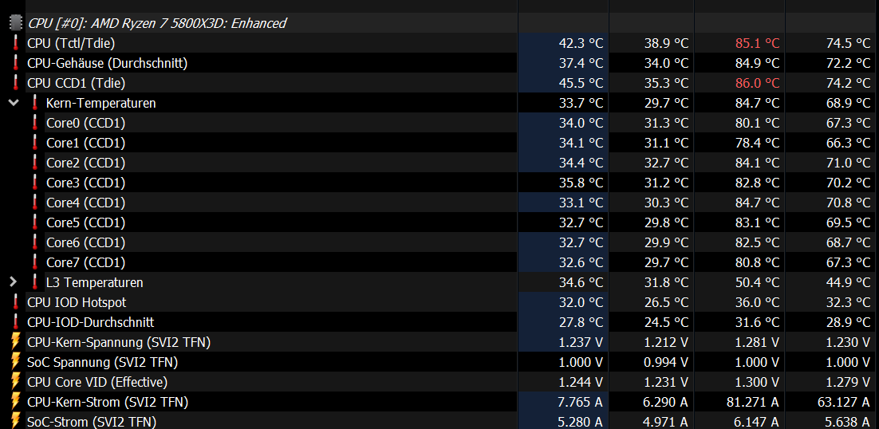879x429 pixels.
Task: Click the 42.3 °C current value
Action: (x=581, y=43)
